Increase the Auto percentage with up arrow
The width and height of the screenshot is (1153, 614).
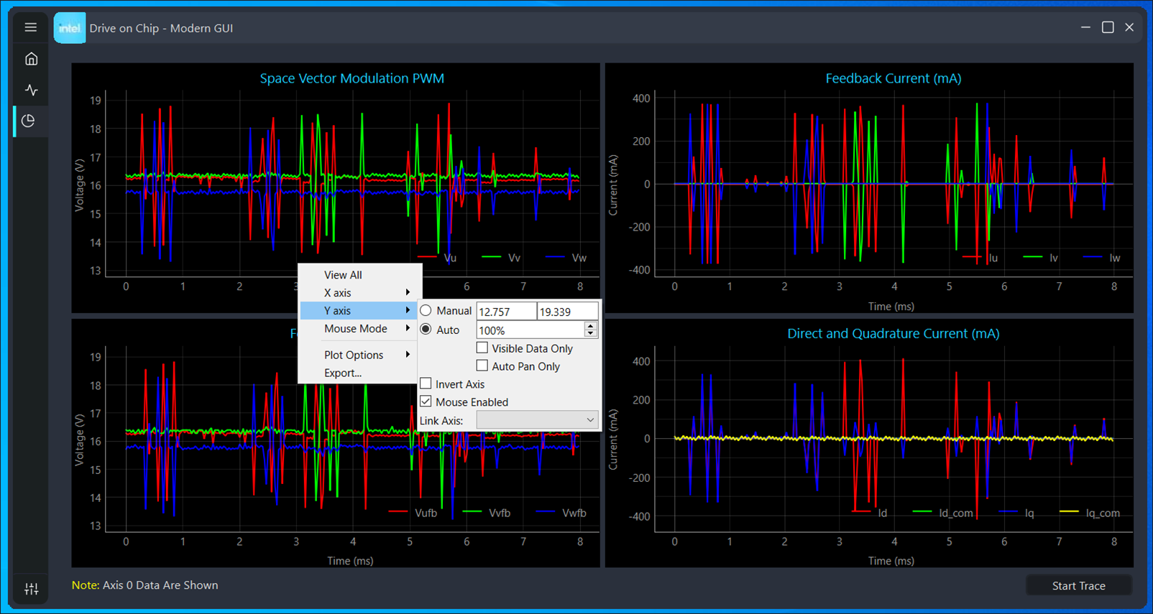point(590,326)
